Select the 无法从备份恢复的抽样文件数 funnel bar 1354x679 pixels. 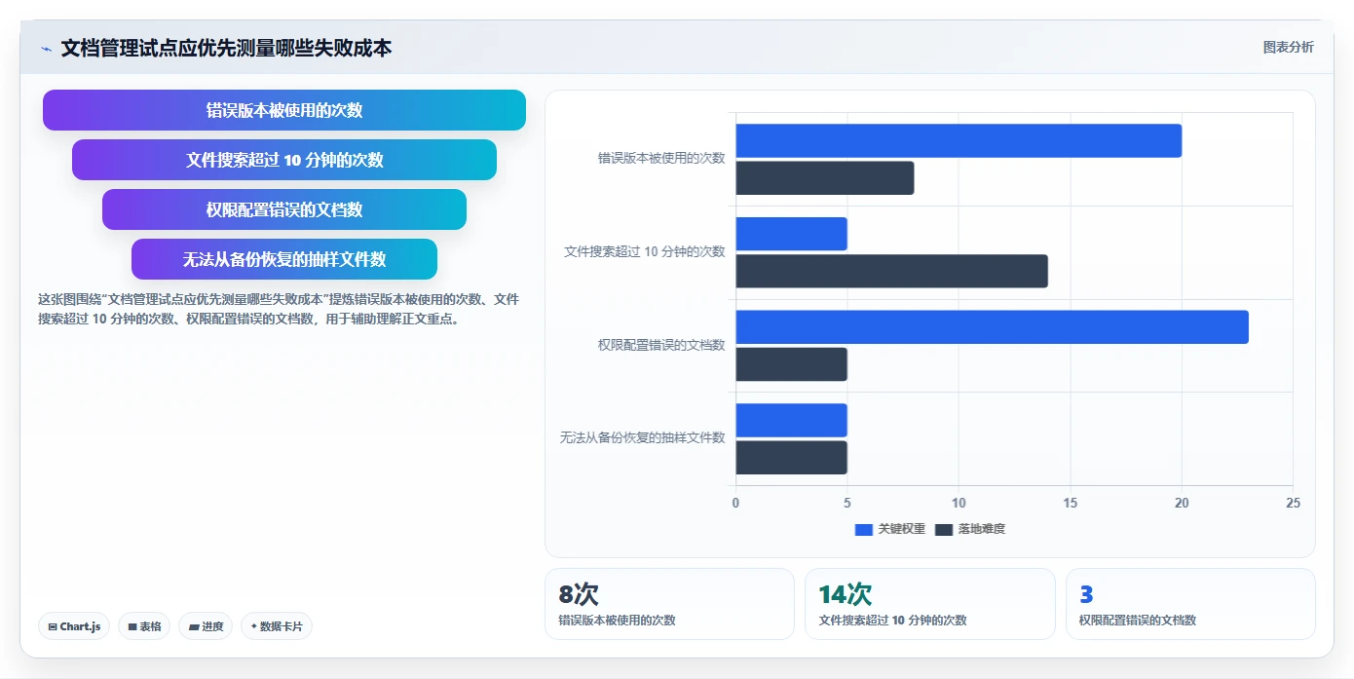coord(284,259)
